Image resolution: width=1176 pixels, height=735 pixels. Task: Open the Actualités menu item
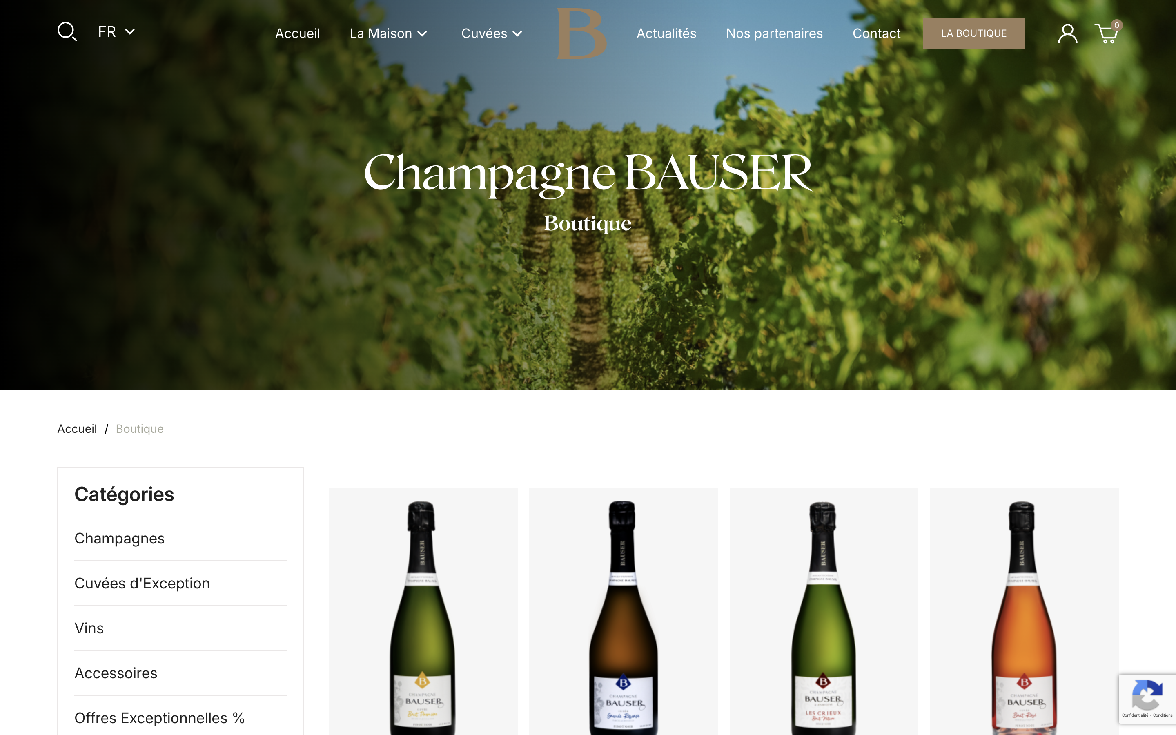click(x=666, y=33)
